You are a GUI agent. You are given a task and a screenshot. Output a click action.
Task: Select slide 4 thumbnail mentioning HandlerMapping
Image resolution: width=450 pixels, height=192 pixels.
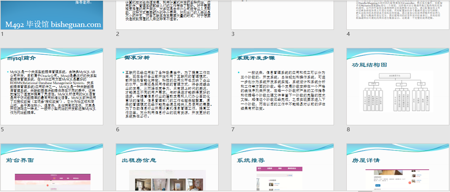398,15
